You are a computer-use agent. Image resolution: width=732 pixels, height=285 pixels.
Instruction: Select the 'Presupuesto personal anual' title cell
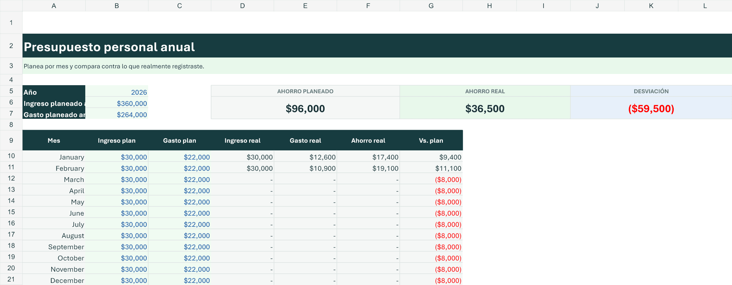tap(377, 46)
